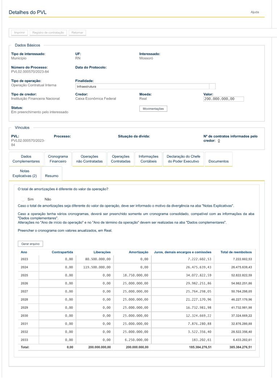This screenshot has height=378, width=277.
Task: Click Caixa Econômica Federal creditor text
Action: (x=96, y=99)
